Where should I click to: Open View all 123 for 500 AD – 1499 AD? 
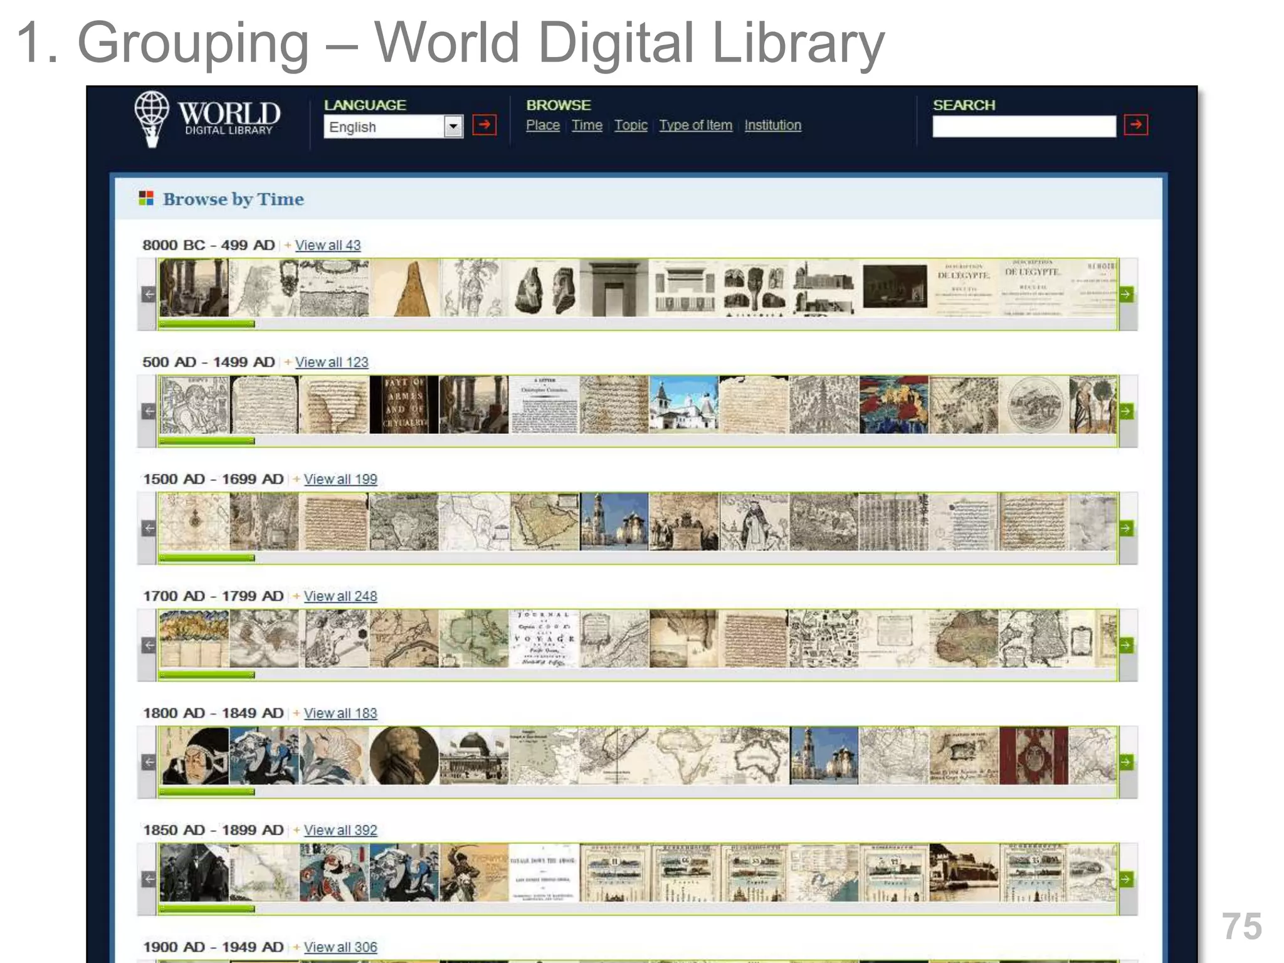pyautogui.click(x=332, y=362)
